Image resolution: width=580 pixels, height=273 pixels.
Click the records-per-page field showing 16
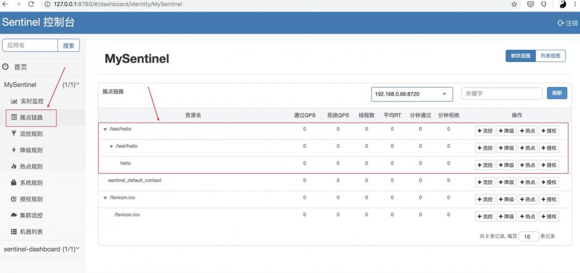point(528,236)
